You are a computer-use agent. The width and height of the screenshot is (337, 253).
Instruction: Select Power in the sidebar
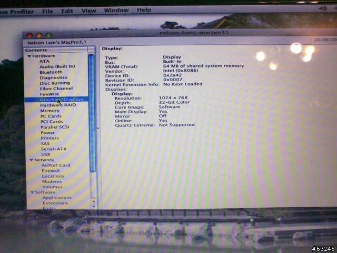pos(48,132)
